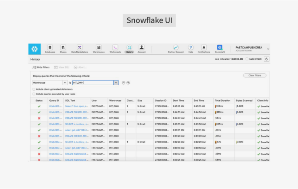
Task: Enable the Auto refresh checkbox
Action: pyautogui.click(x=247, y=59)
